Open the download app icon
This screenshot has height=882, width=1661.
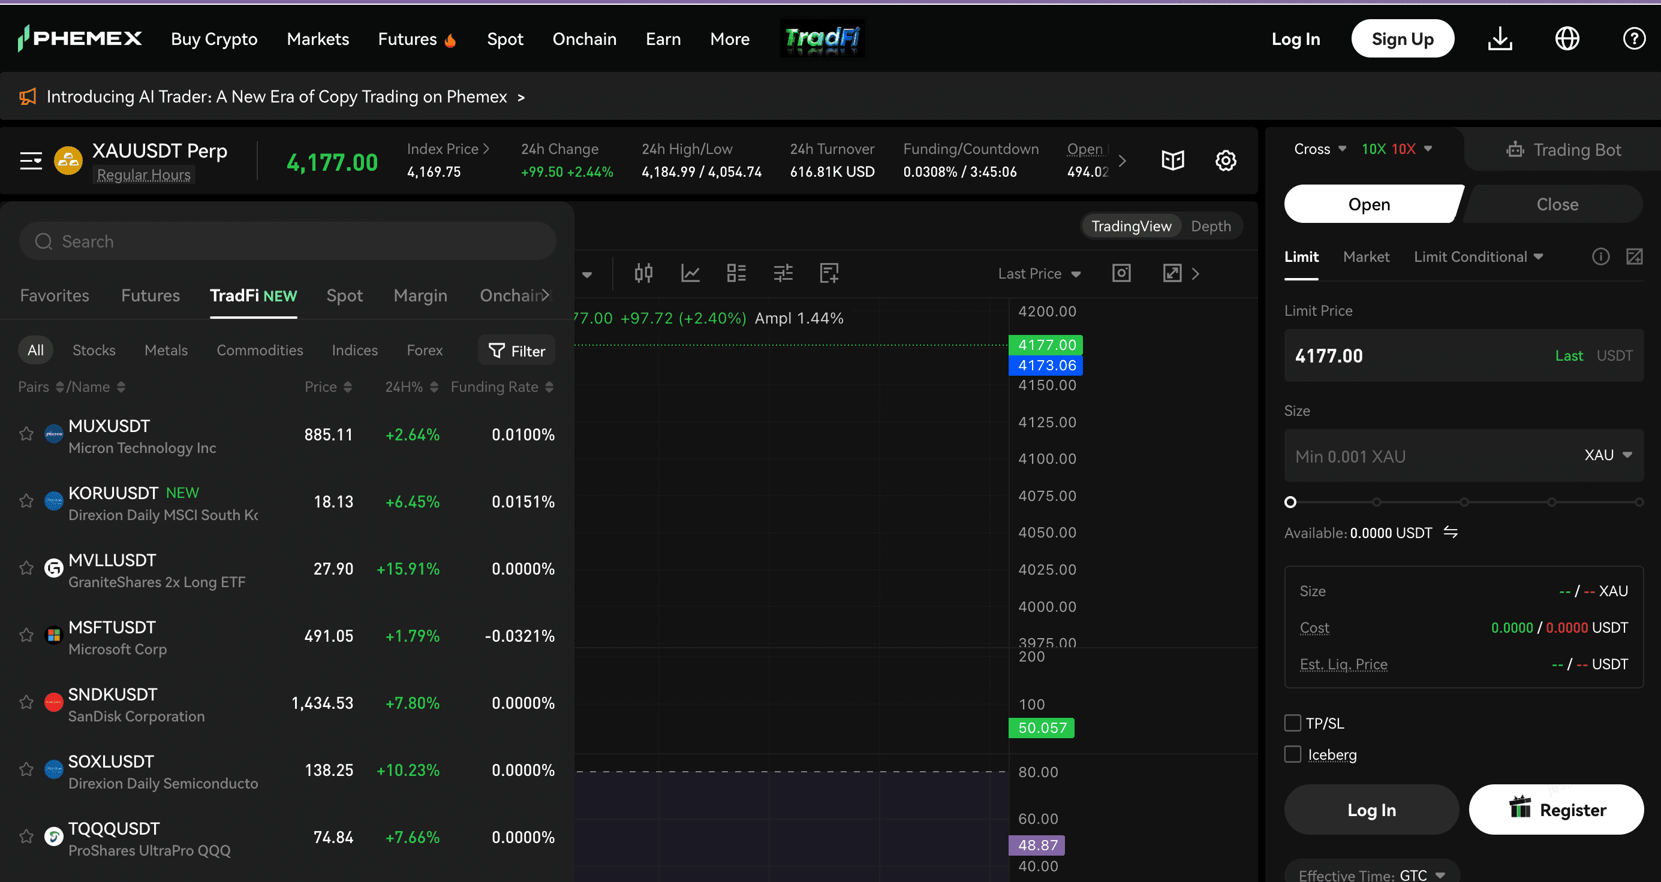(1500, 39)
